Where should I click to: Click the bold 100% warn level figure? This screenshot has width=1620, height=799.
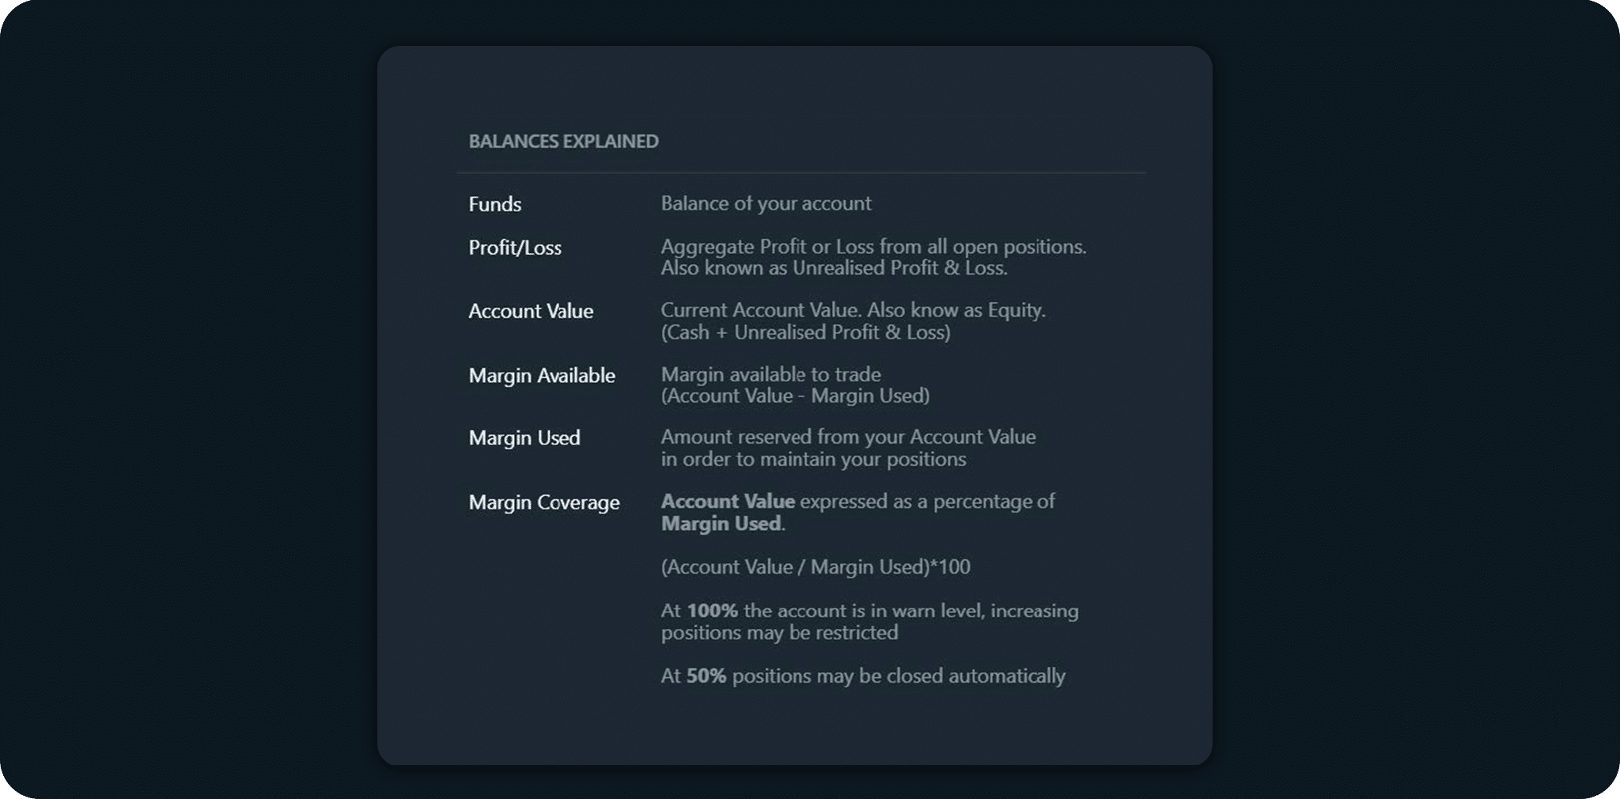coord(712,611)
